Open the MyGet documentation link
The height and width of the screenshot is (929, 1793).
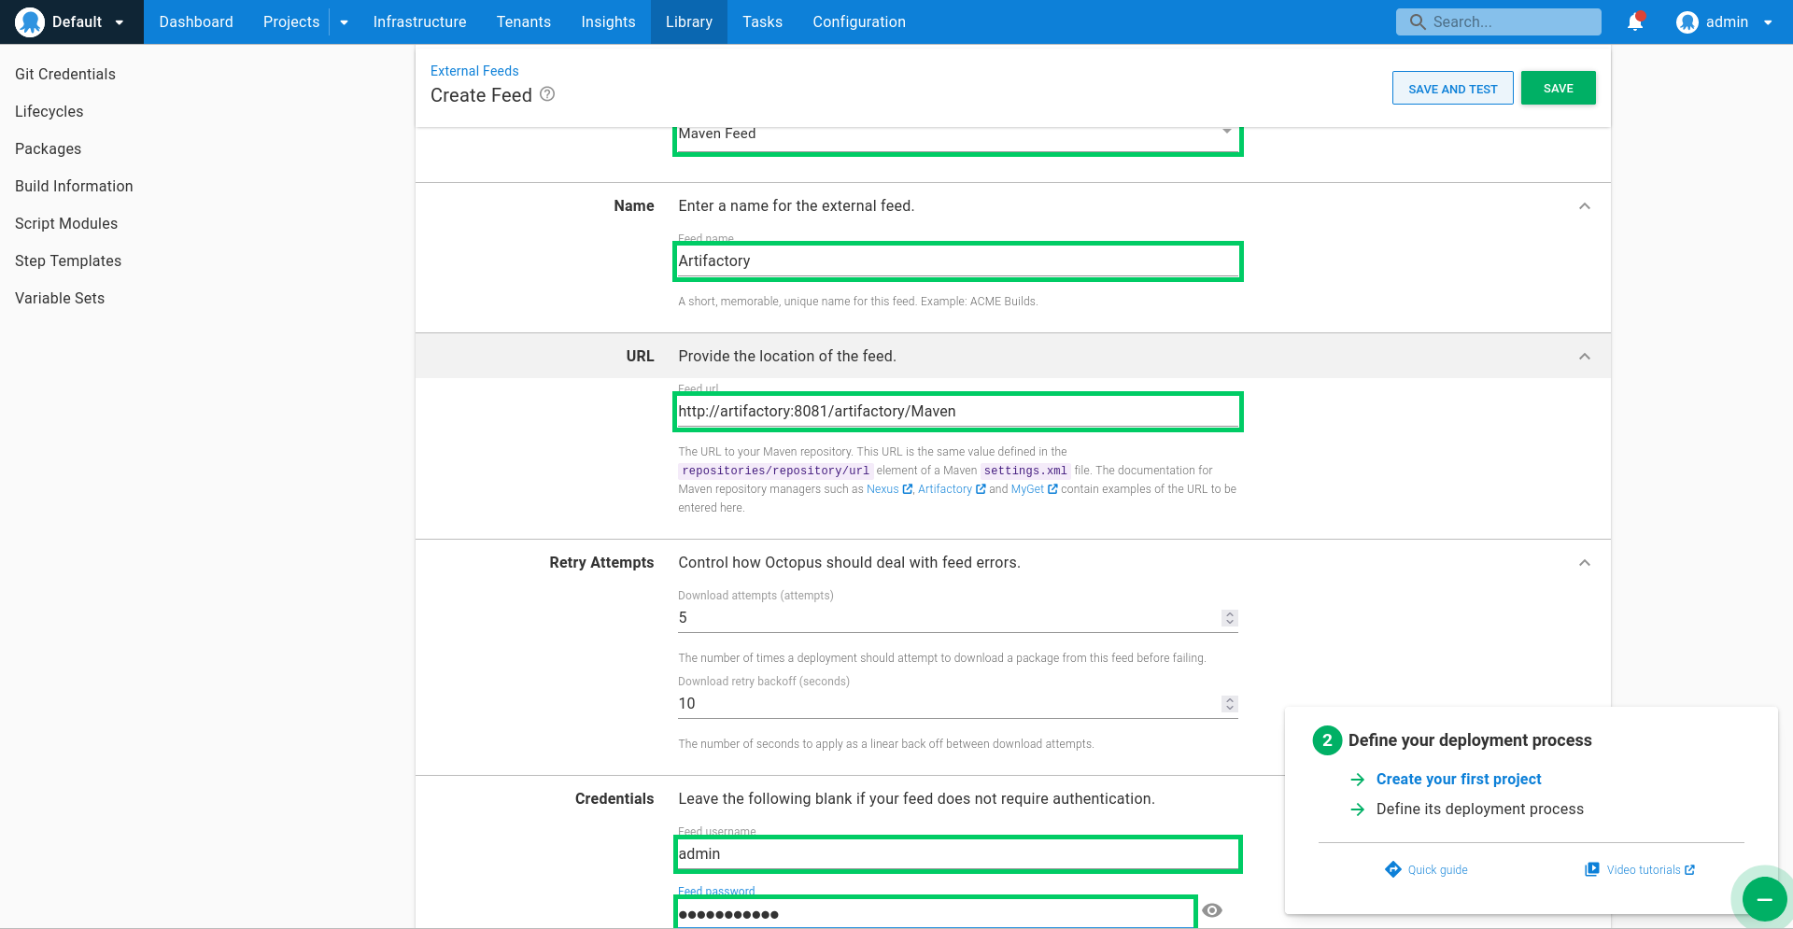pyautogui.click(x=1027, y=489)
